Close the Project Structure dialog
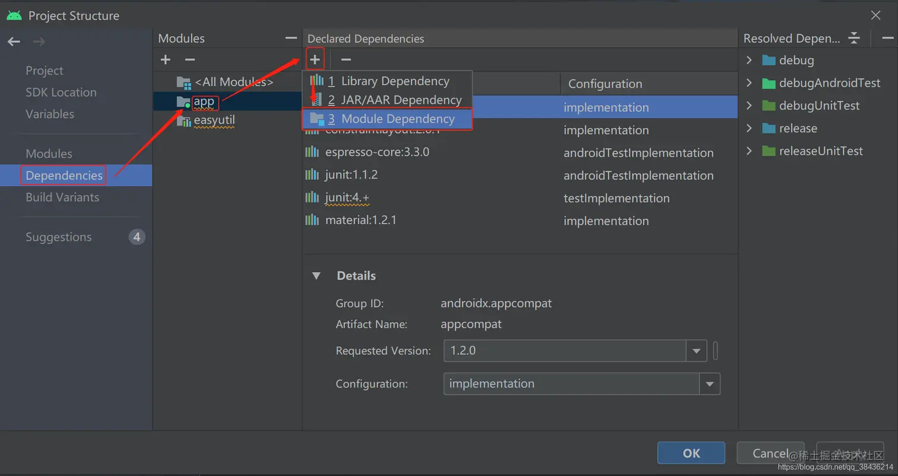The image size is (898, 476). point(875,15)
